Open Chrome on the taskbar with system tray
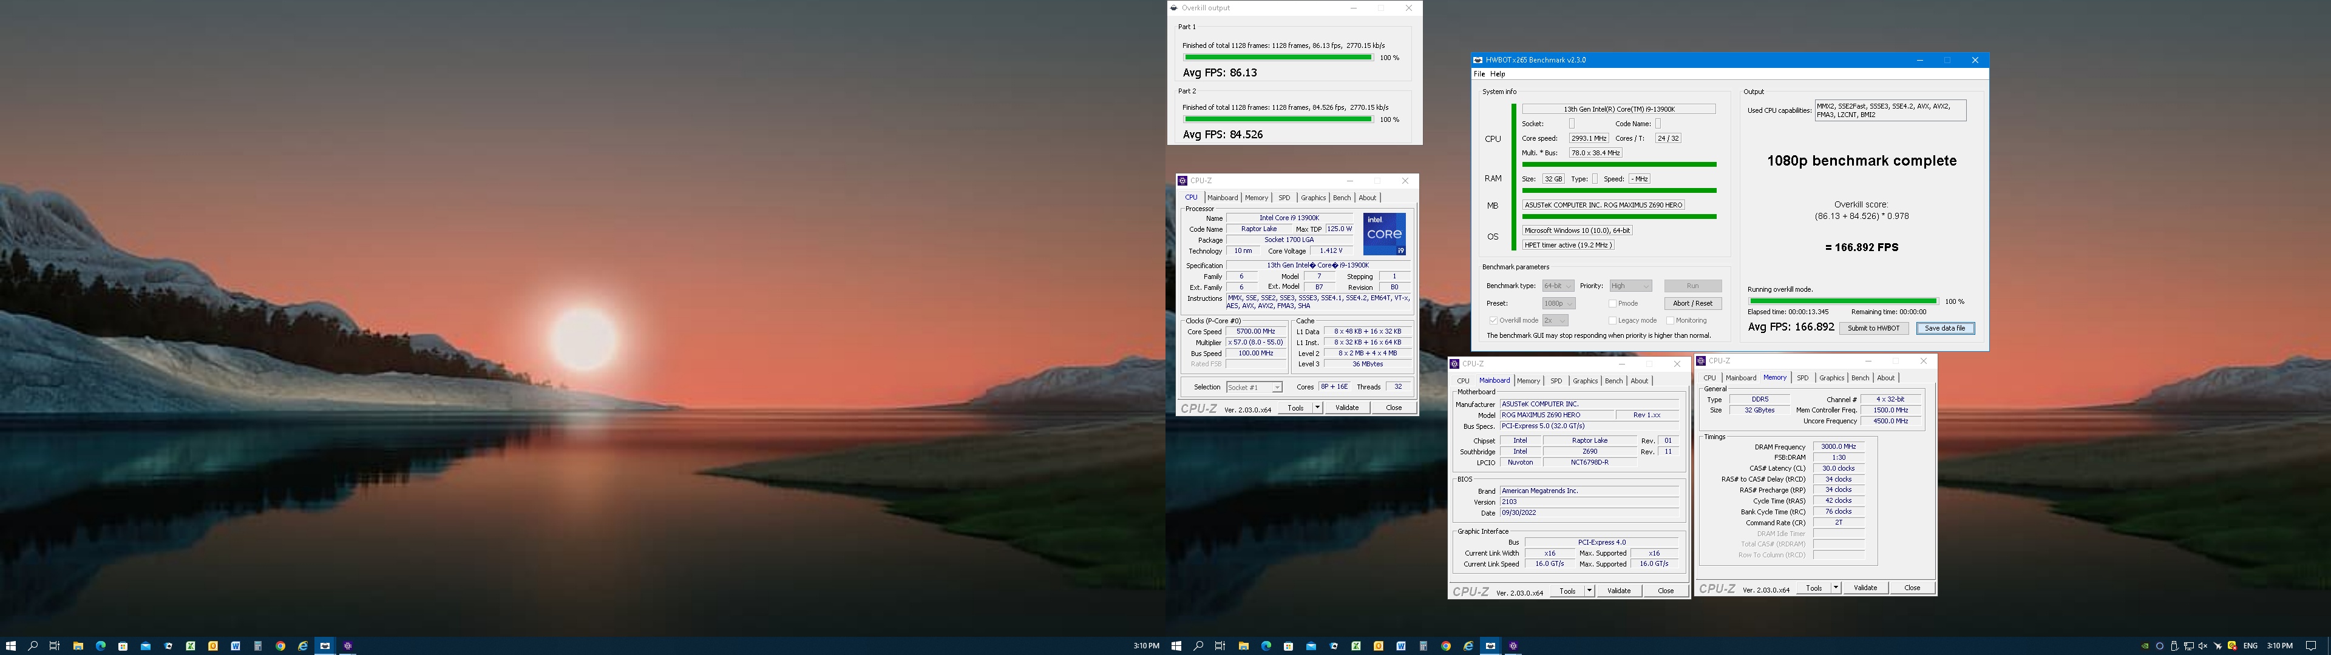The image size is (2331, 655). [1446, 646]
